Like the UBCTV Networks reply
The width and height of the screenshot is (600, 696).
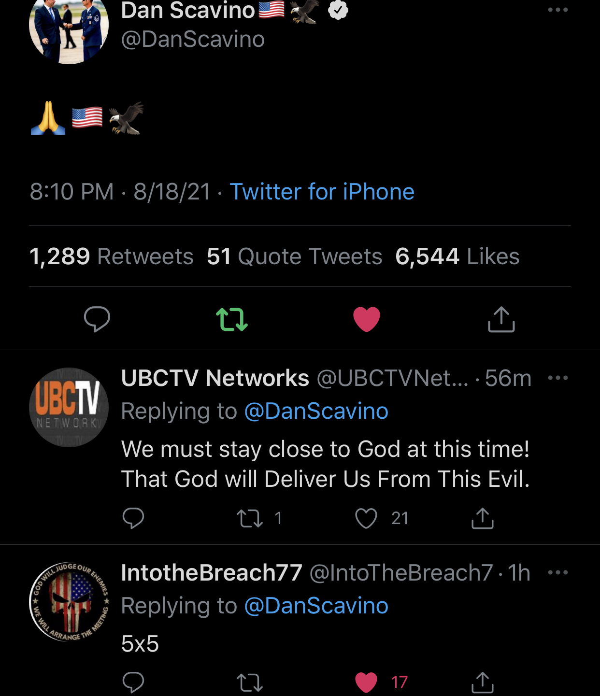click(x=366, y=518)
